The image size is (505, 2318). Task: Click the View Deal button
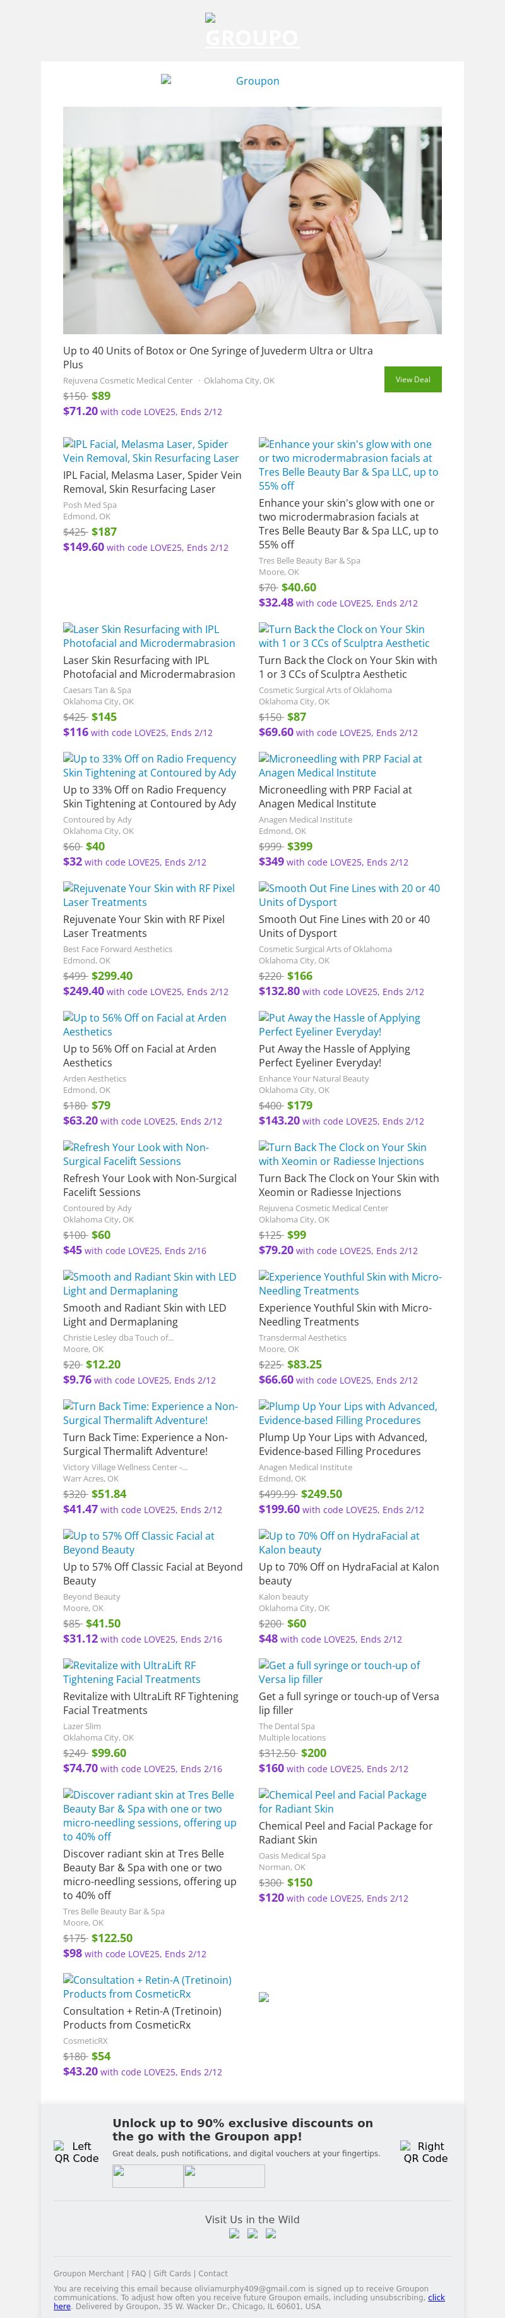[x=412, y=379]
